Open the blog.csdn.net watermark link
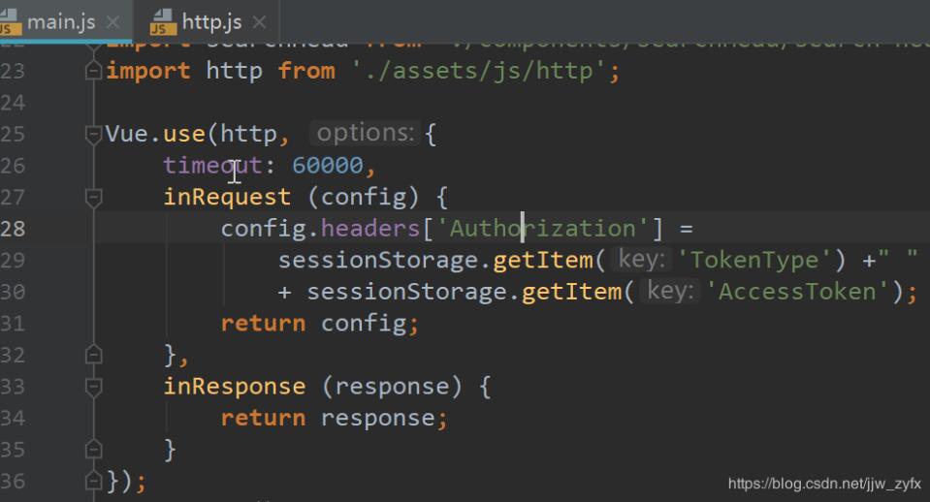Viewport: 930px width, 502px height. (x=824, y=484)
